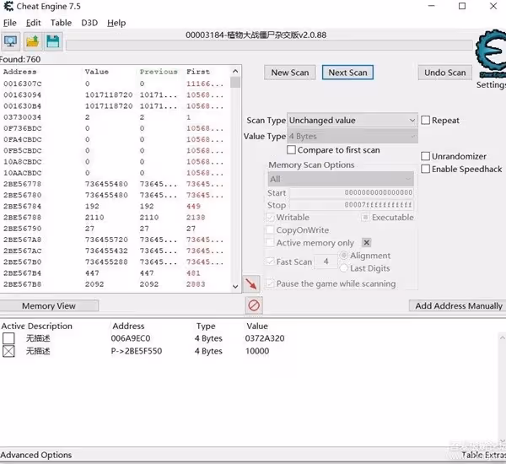
Task: Select result row 03730034
Action: [x=116, y=117]
